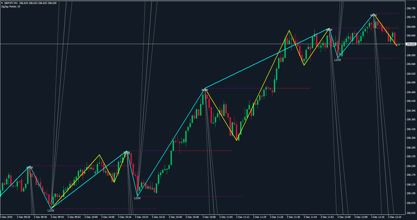Click the '3 Dec 09:52' time label

click(74, 217)
